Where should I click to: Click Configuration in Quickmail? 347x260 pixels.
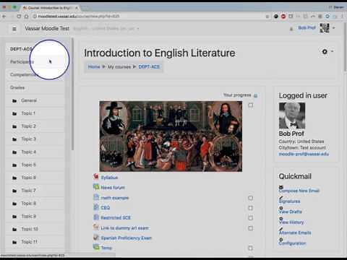(292, 243)
